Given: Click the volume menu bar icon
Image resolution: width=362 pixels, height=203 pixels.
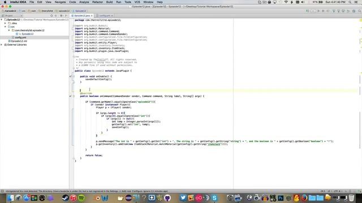Looking at the screenshot, I should (x=303, y=2).
